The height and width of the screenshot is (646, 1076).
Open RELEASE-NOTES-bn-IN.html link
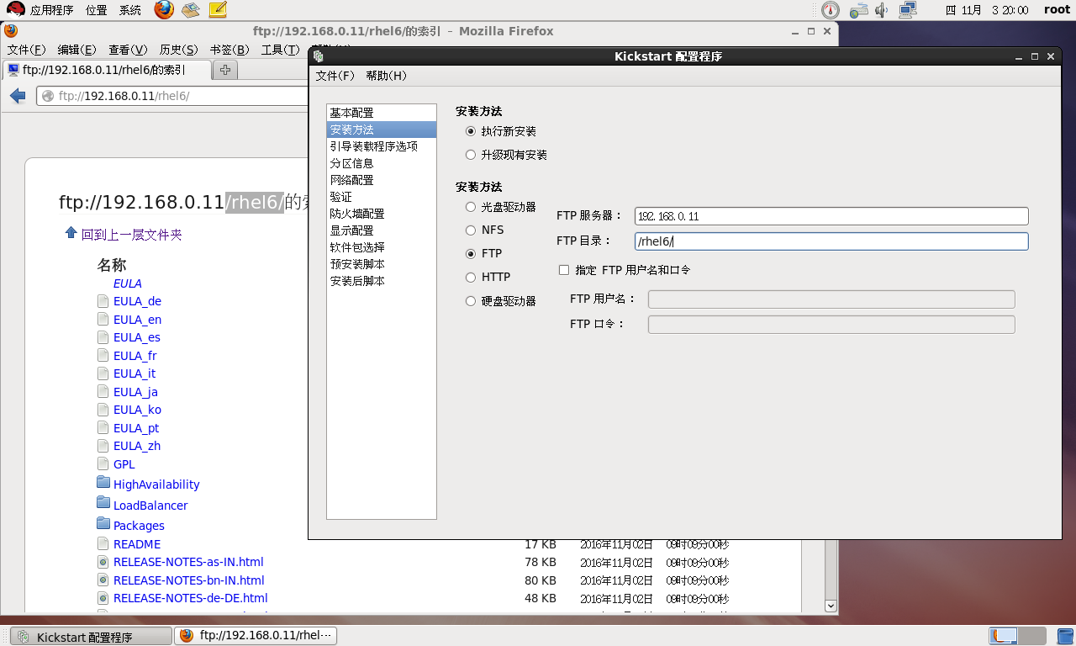coord(189,580)
